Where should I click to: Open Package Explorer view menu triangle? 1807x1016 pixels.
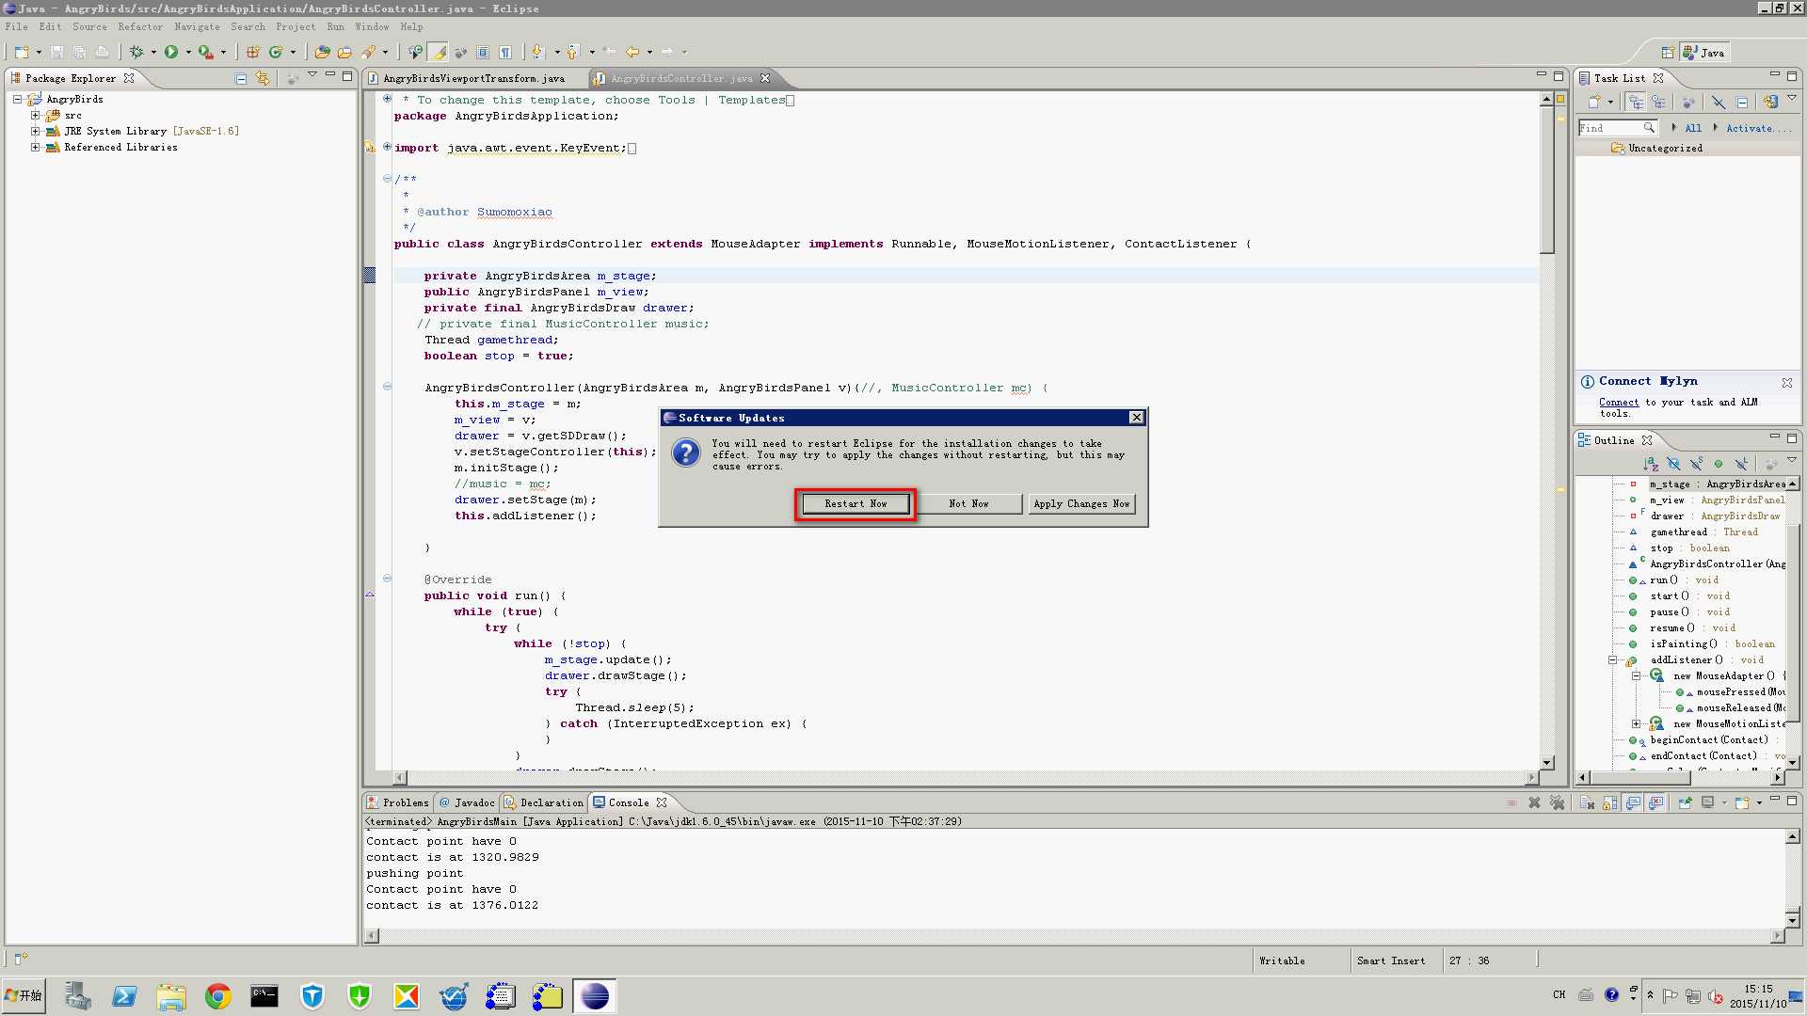(312, 75)
